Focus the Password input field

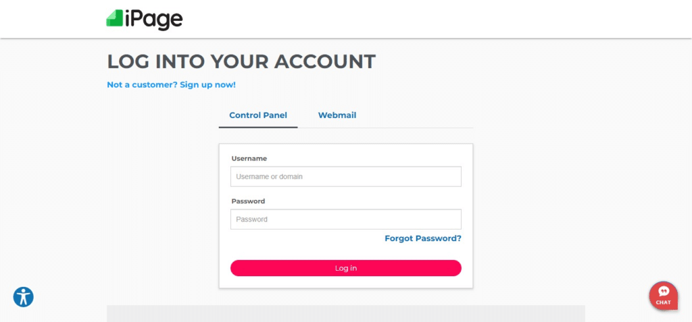point(345,219)
